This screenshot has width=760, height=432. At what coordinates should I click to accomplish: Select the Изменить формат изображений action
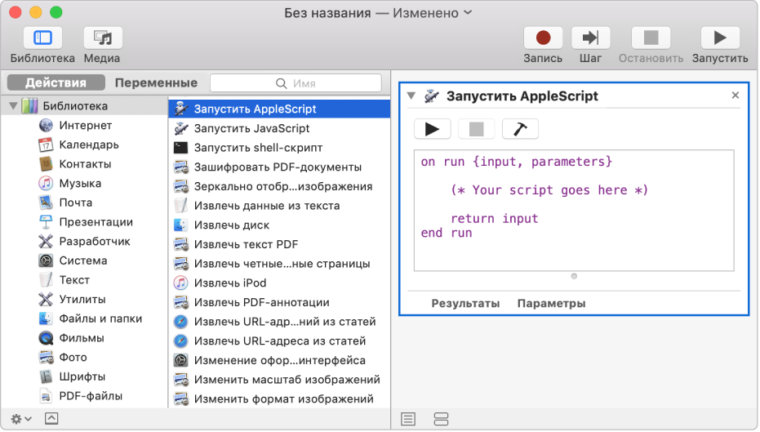click(x=279, y=399)
